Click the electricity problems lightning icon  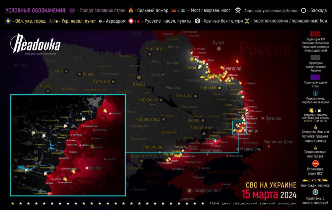pos(315,192)
